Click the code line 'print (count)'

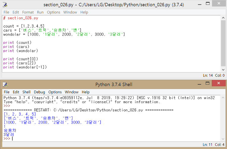(17, 43)
